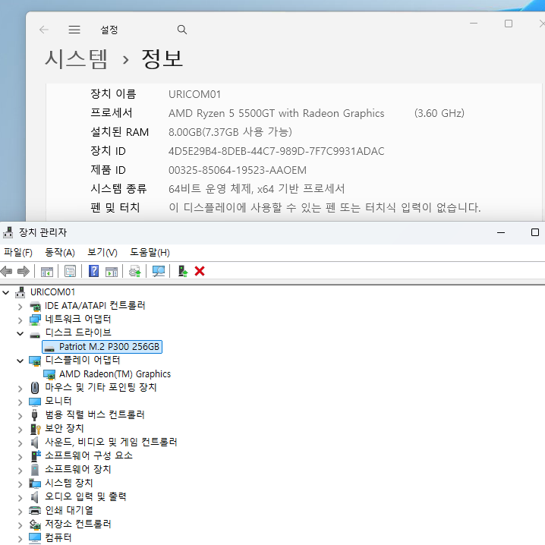Click device name value URICOM01 in Settings
The width and height of the screenshot is (545, 545).
point(194,94)
